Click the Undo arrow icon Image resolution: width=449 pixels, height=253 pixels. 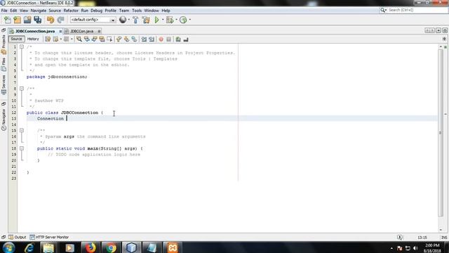[x=51, y=20]
